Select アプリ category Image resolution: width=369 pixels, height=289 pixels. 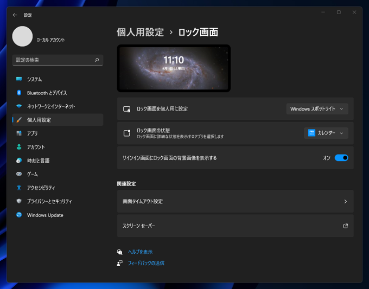click(58, 133)
